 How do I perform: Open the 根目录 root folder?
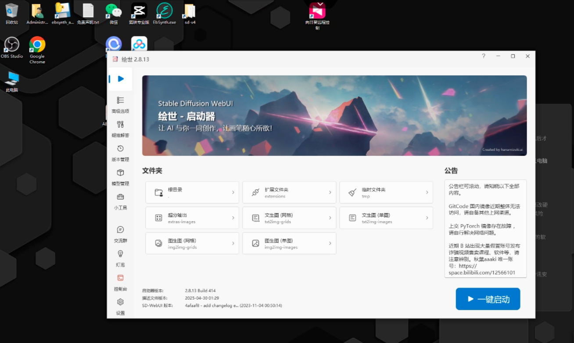[192, 193]
